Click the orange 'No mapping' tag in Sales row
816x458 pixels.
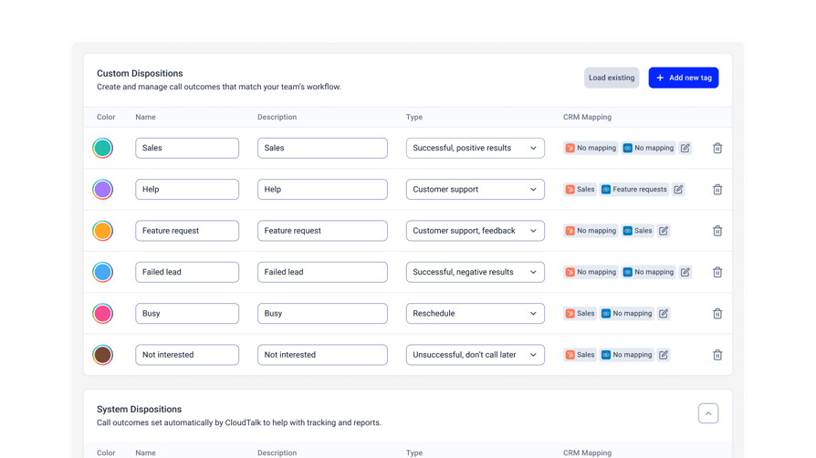(x=591, y=148)
